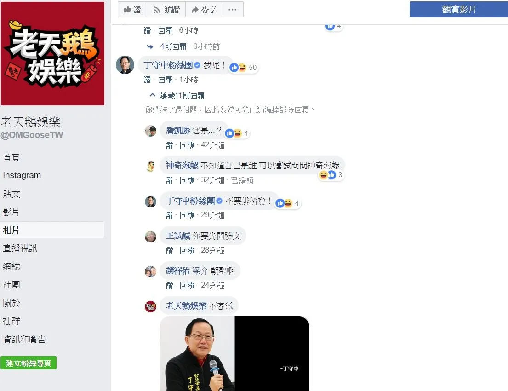Click the 觀賞影片 watch video button
This screenshot has height=391, width=508.
(x=458, y=9)
